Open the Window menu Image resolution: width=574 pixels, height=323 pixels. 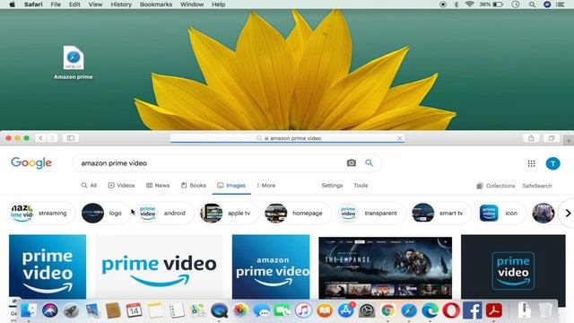coord(192,4)
